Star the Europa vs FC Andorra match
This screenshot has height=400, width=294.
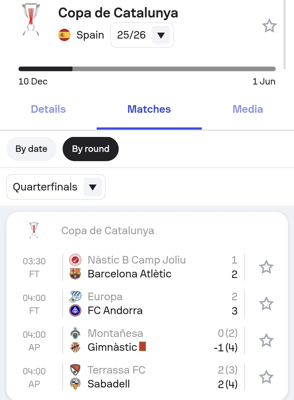pos(266,304)
